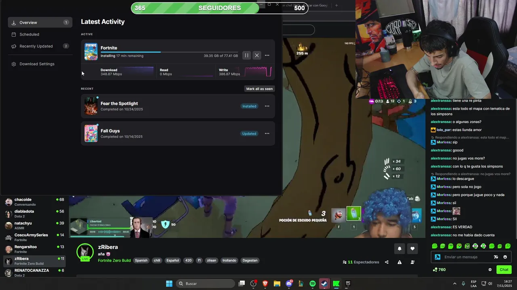Open natachyu channel in sidebar
Image resolution: width=517 pixels, height=290 pixels.
coord(34,226)
